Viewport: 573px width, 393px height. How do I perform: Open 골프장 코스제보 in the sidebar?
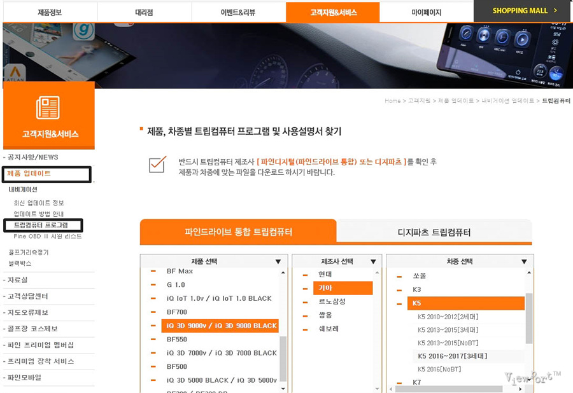coord(32,329)
